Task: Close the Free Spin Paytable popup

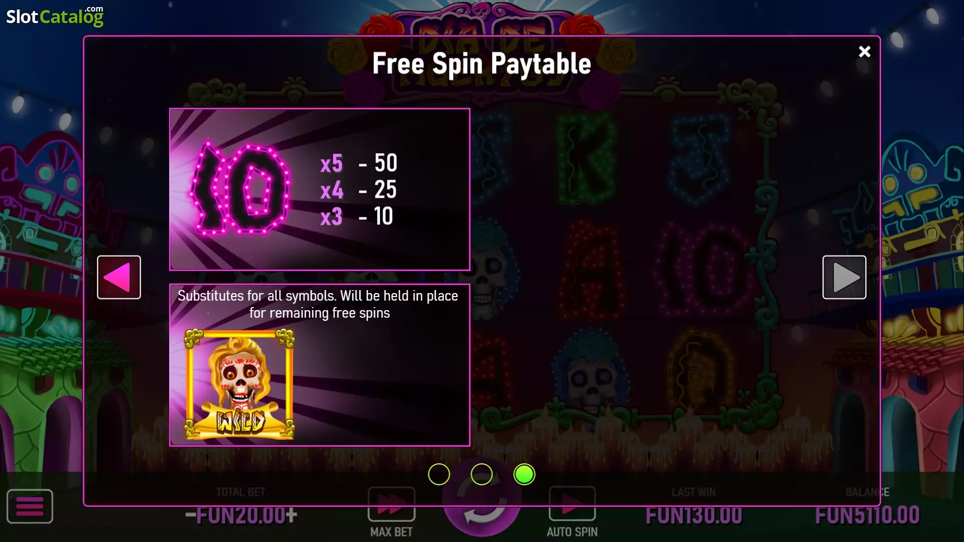Action: pos(864,52)
